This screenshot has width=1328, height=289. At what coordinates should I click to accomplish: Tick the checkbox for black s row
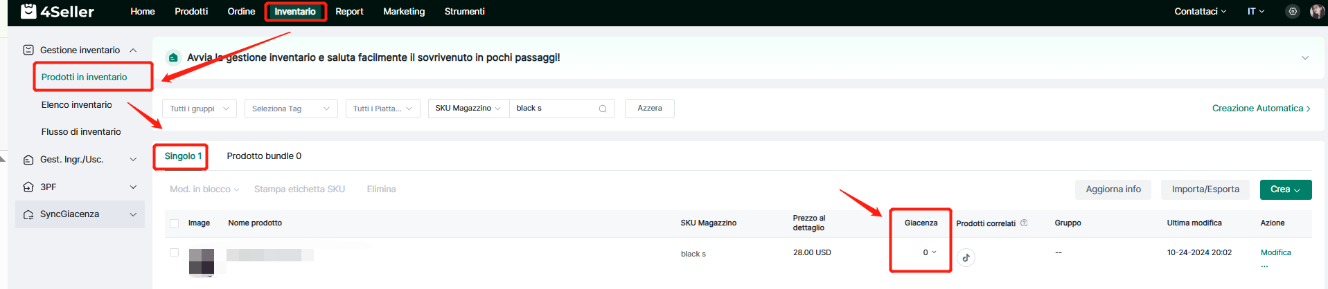(x=174, y=252)
